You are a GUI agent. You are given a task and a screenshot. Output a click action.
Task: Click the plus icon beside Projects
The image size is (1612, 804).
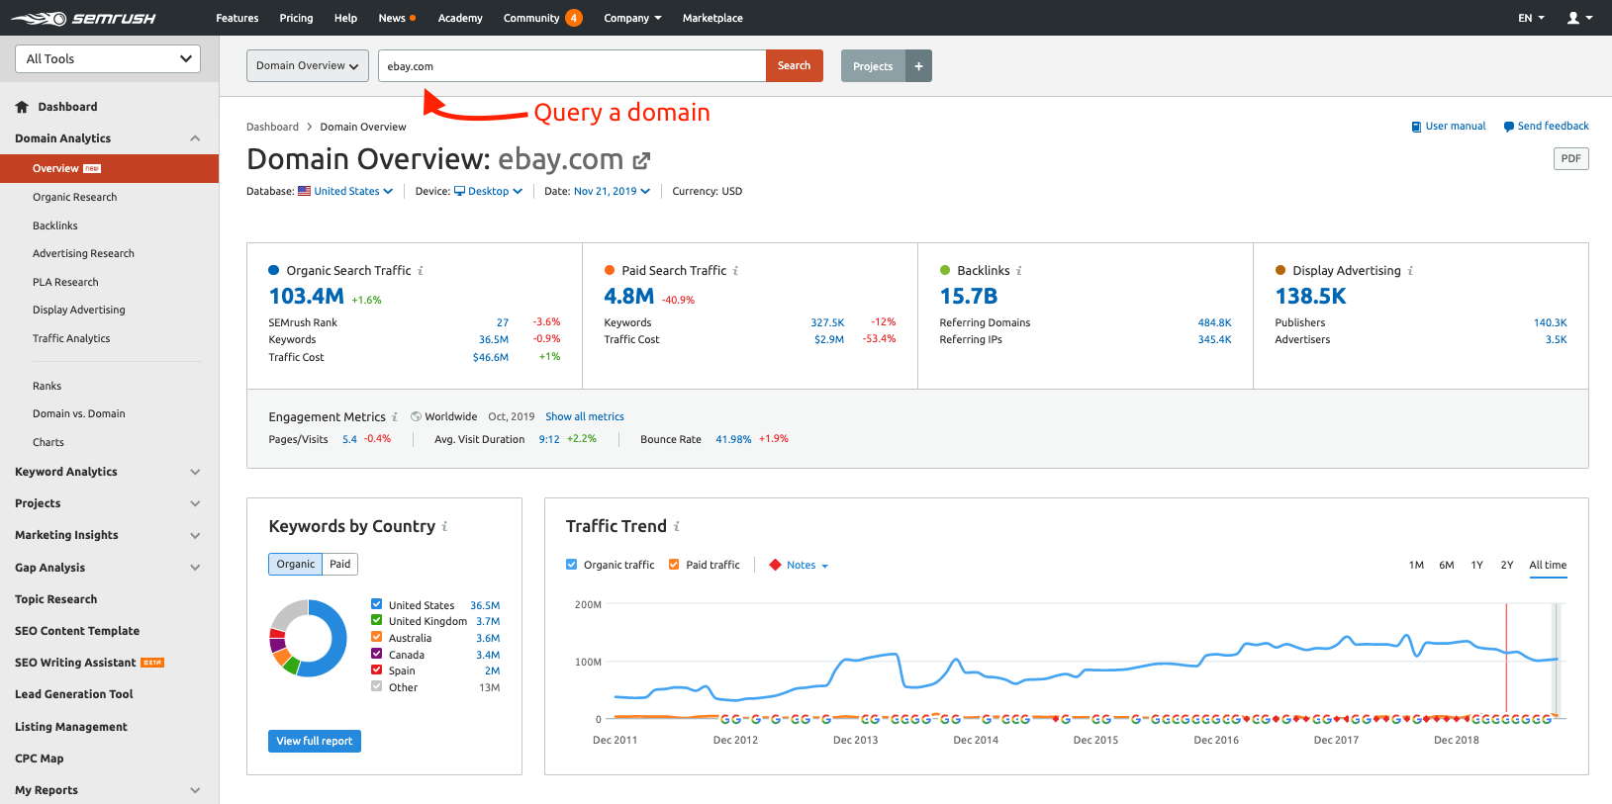(x=918, y=66)
